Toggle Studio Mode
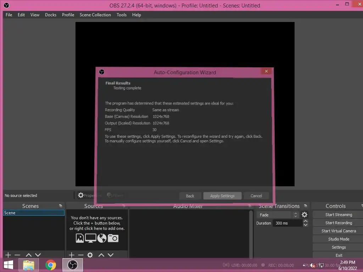This screenshot has height=272, width=363. pyautogui.click(x=339, y=239)
